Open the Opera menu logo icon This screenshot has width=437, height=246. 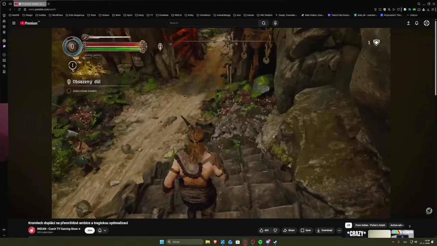point(4,4)
